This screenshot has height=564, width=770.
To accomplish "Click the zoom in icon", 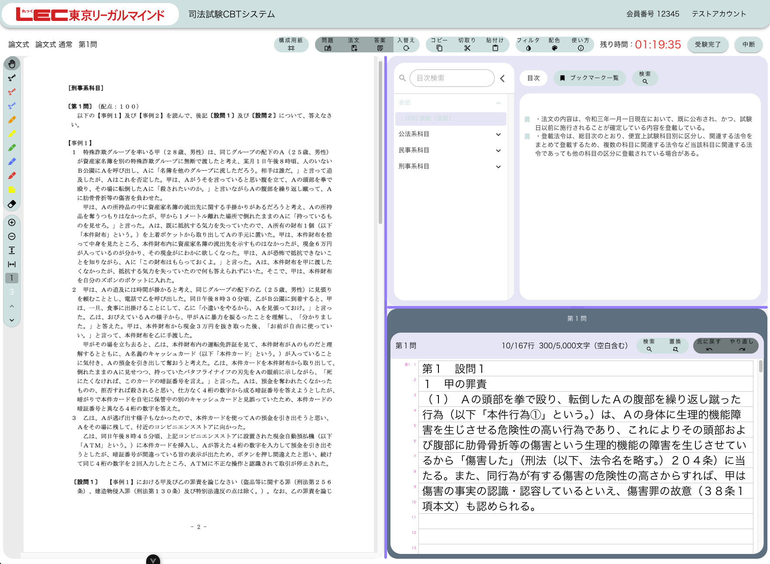I will pos(12,223).
